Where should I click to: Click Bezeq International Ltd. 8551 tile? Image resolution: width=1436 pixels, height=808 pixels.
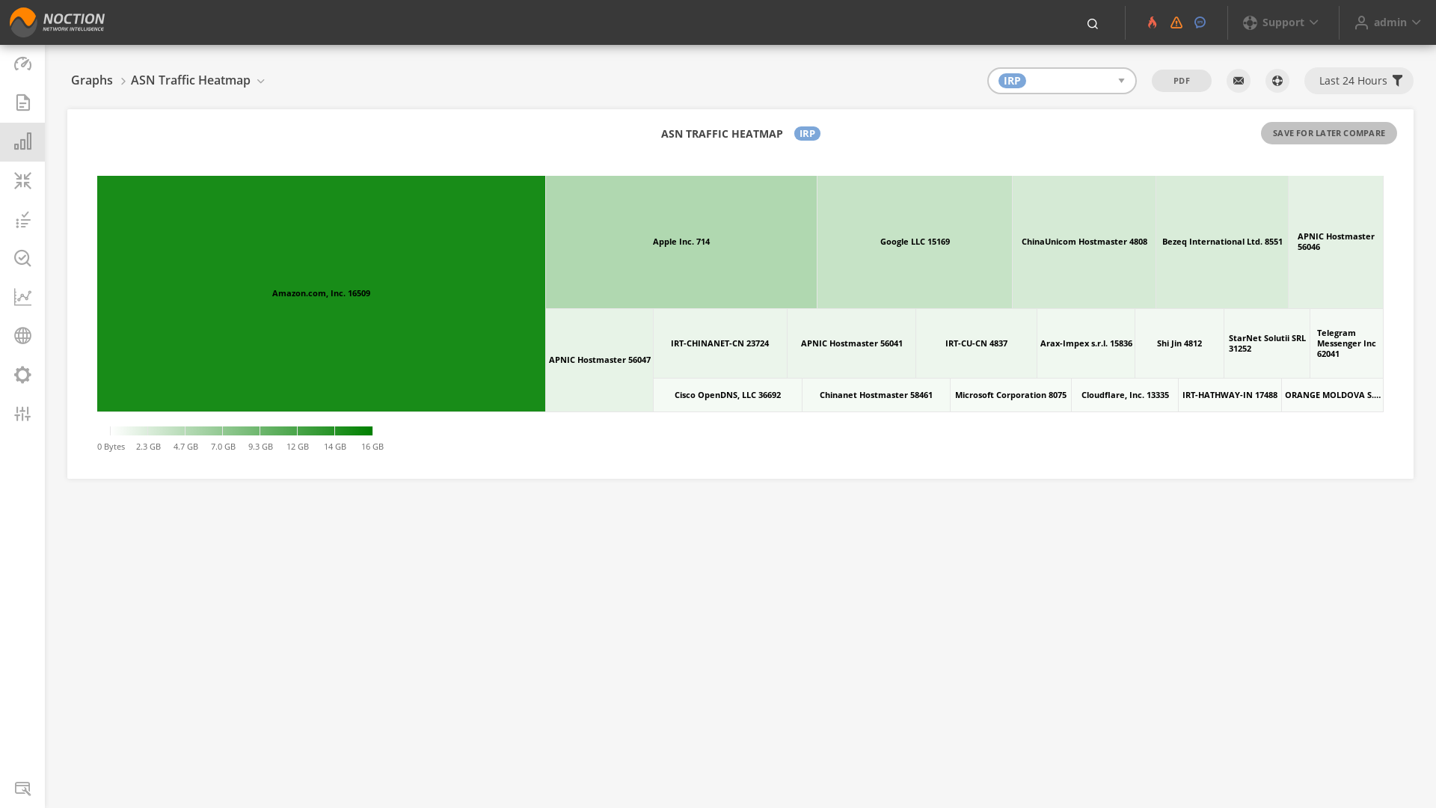tap(1222, 242)
